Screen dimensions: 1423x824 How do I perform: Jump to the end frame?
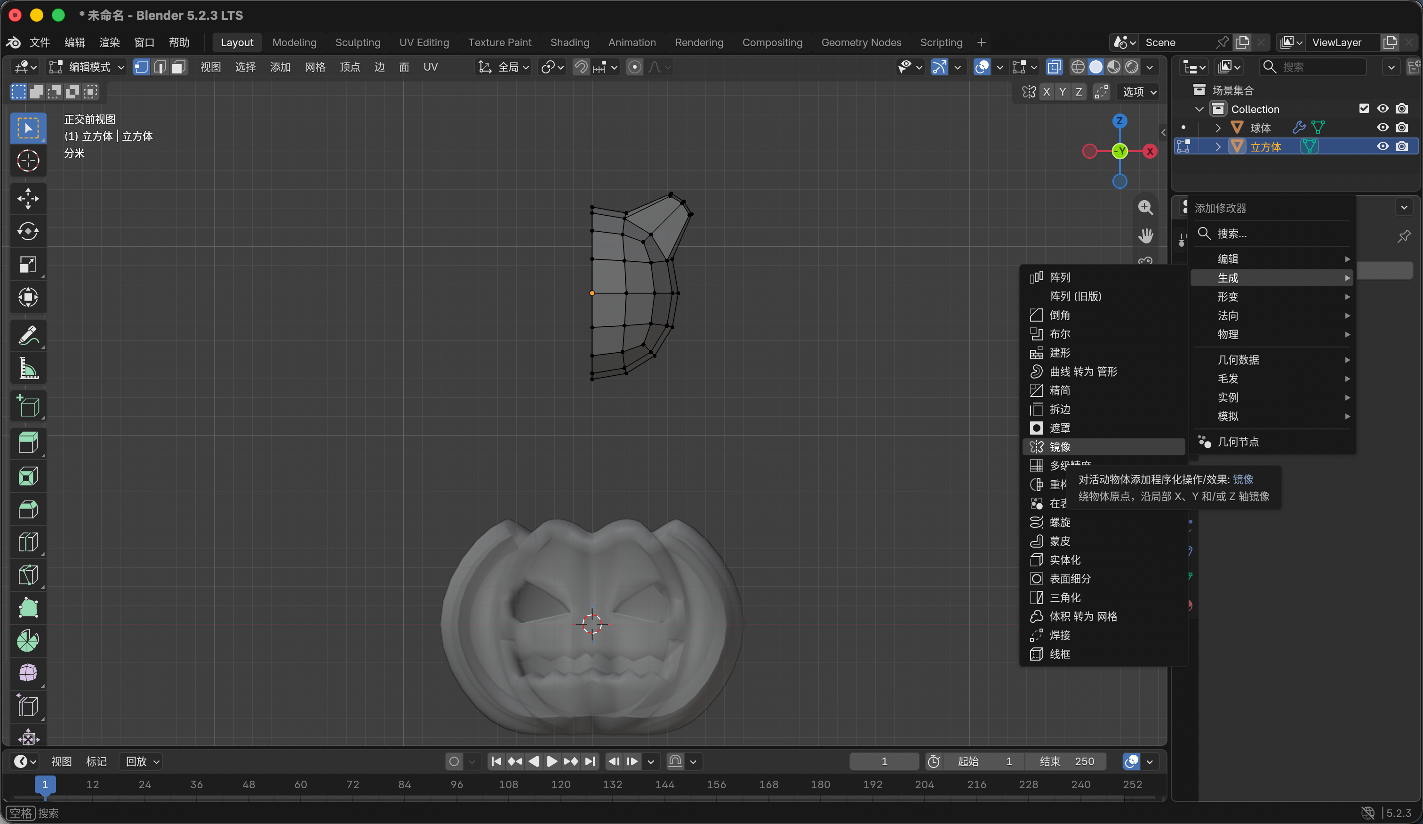click(590, 761)
